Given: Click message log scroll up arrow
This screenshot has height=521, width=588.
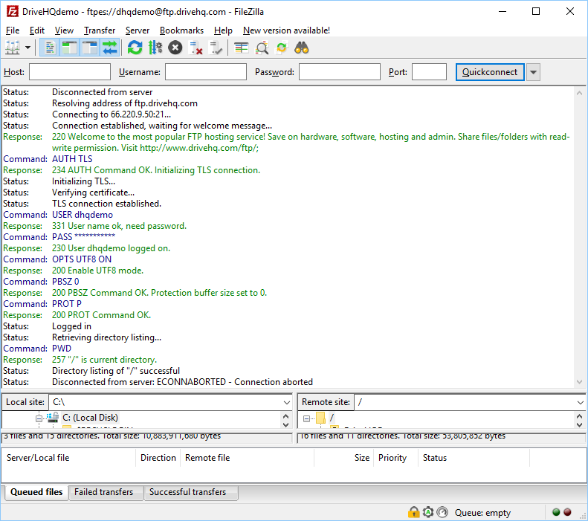Looking at the screenshot, I should [579, 93].
